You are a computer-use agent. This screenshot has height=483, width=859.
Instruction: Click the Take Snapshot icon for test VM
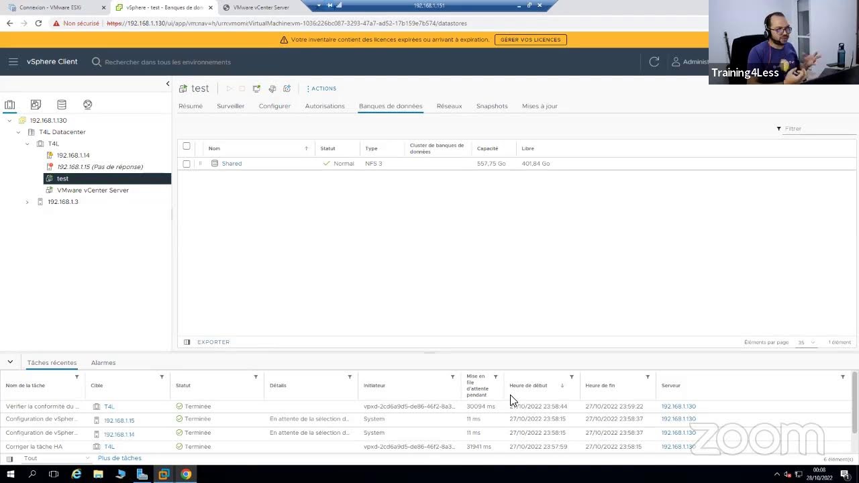[x=287, y=89]
